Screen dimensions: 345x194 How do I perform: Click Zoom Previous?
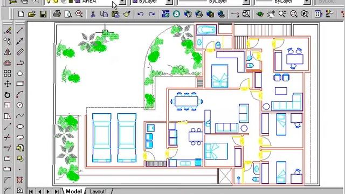click(305, 14)
